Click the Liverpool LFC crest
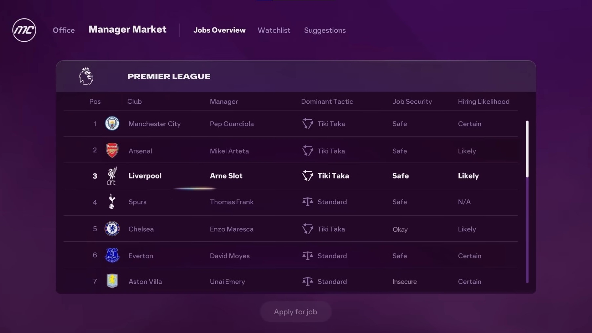This screenshot has height=333, width=592. [112, 176]
